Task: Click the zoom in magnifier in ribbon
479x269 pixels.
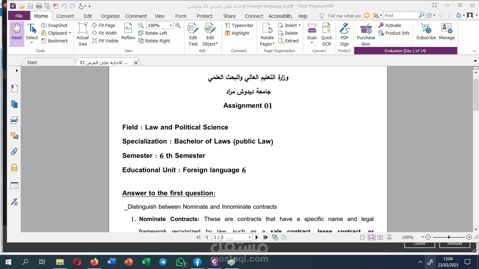Action: 178,25
